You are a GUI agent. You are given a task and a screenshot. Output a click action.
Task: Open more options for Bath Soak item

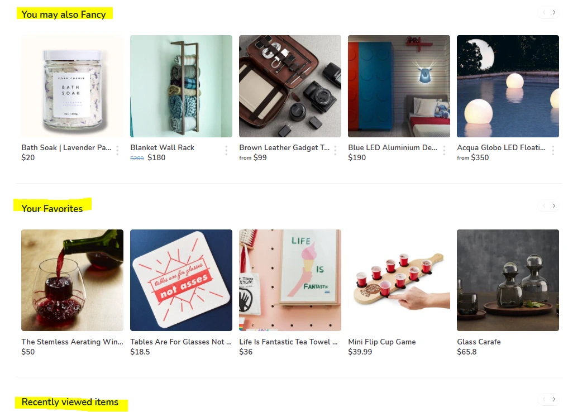117,150
